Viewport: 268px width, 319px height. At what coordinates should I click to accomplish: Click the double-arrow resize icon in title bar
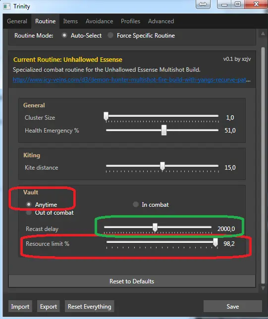click(x=203, y=4)
